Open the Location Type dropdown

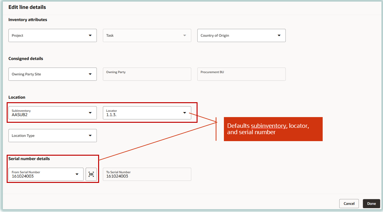tap(53, 135)
